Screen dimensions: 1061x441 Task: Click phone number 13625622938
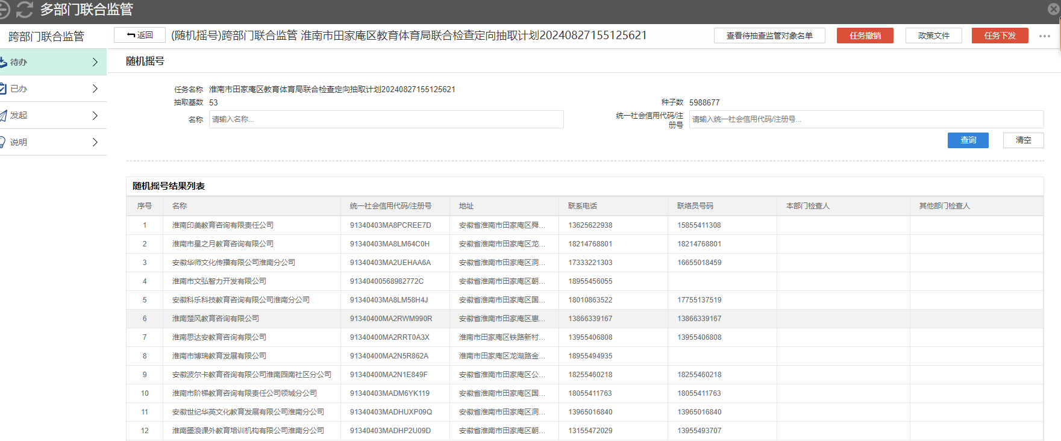(590, 225)
